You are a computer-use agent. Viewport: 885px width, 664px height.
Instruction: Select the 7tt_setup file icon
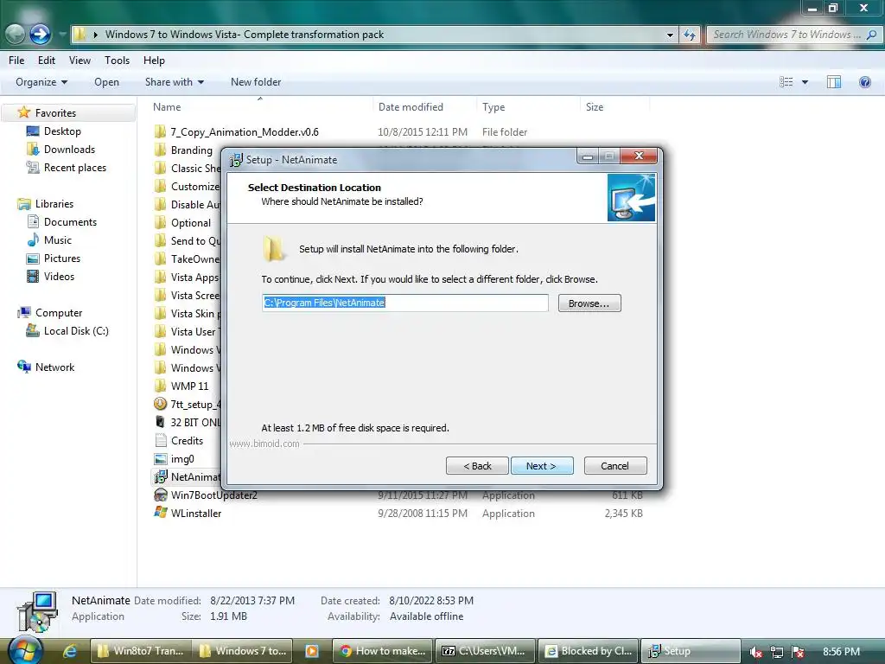point(160,404)
